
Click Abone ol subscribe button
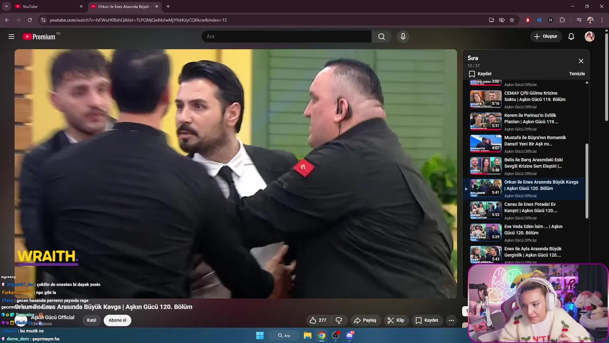pyautogui.click(x=118, y=320)
